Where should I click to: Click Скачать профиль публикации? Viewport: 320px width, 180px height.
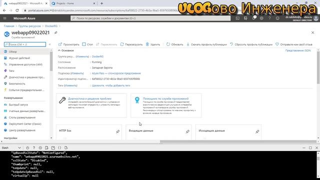[206, 44]
